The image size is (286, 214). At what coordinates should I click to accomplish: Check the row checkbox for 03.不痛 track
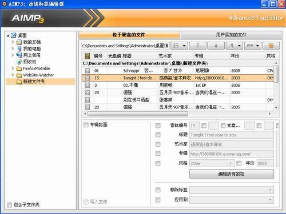coord(88,85)
